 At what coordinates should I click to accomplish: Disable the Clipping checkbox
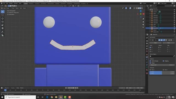tap(163, 61)
